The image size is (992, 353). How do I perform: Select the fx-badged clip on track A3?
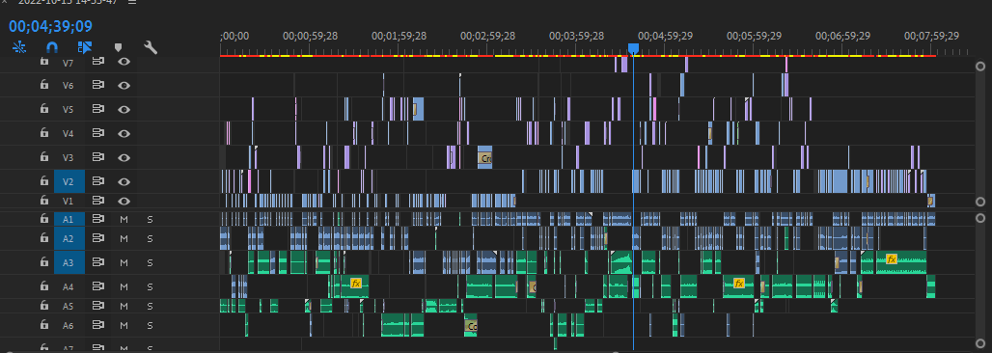pyautogui.click(x=901, y=262)
